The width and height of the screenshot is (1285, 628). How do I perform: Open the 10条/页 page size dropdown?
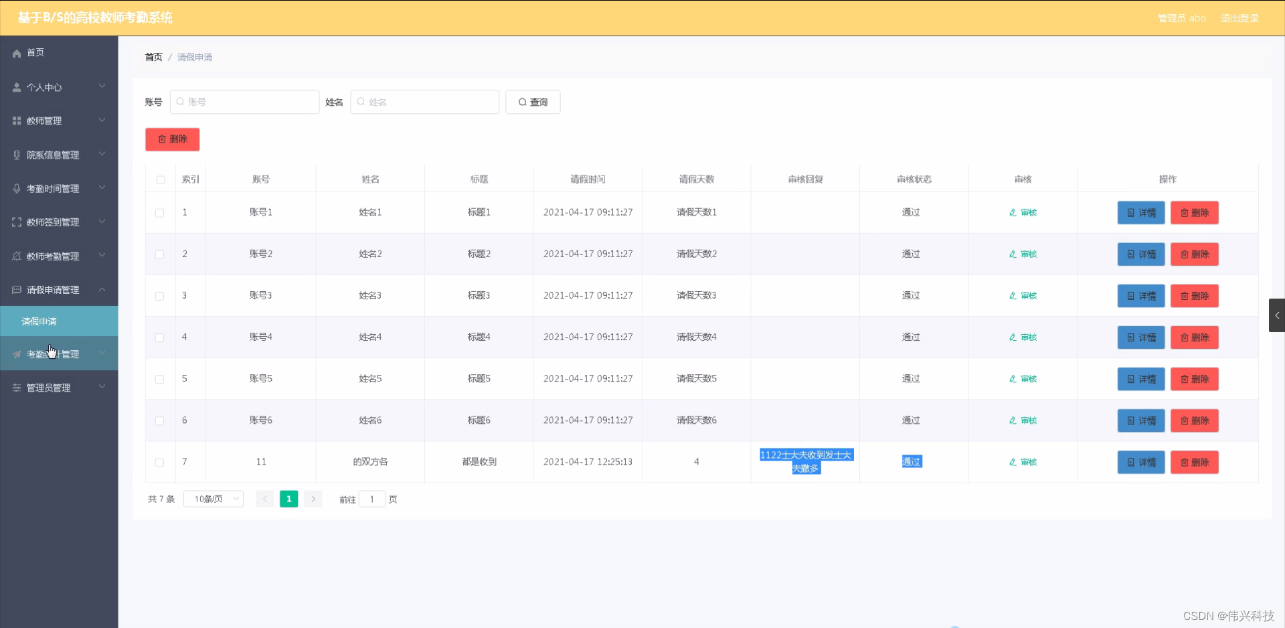coord(212,499)
